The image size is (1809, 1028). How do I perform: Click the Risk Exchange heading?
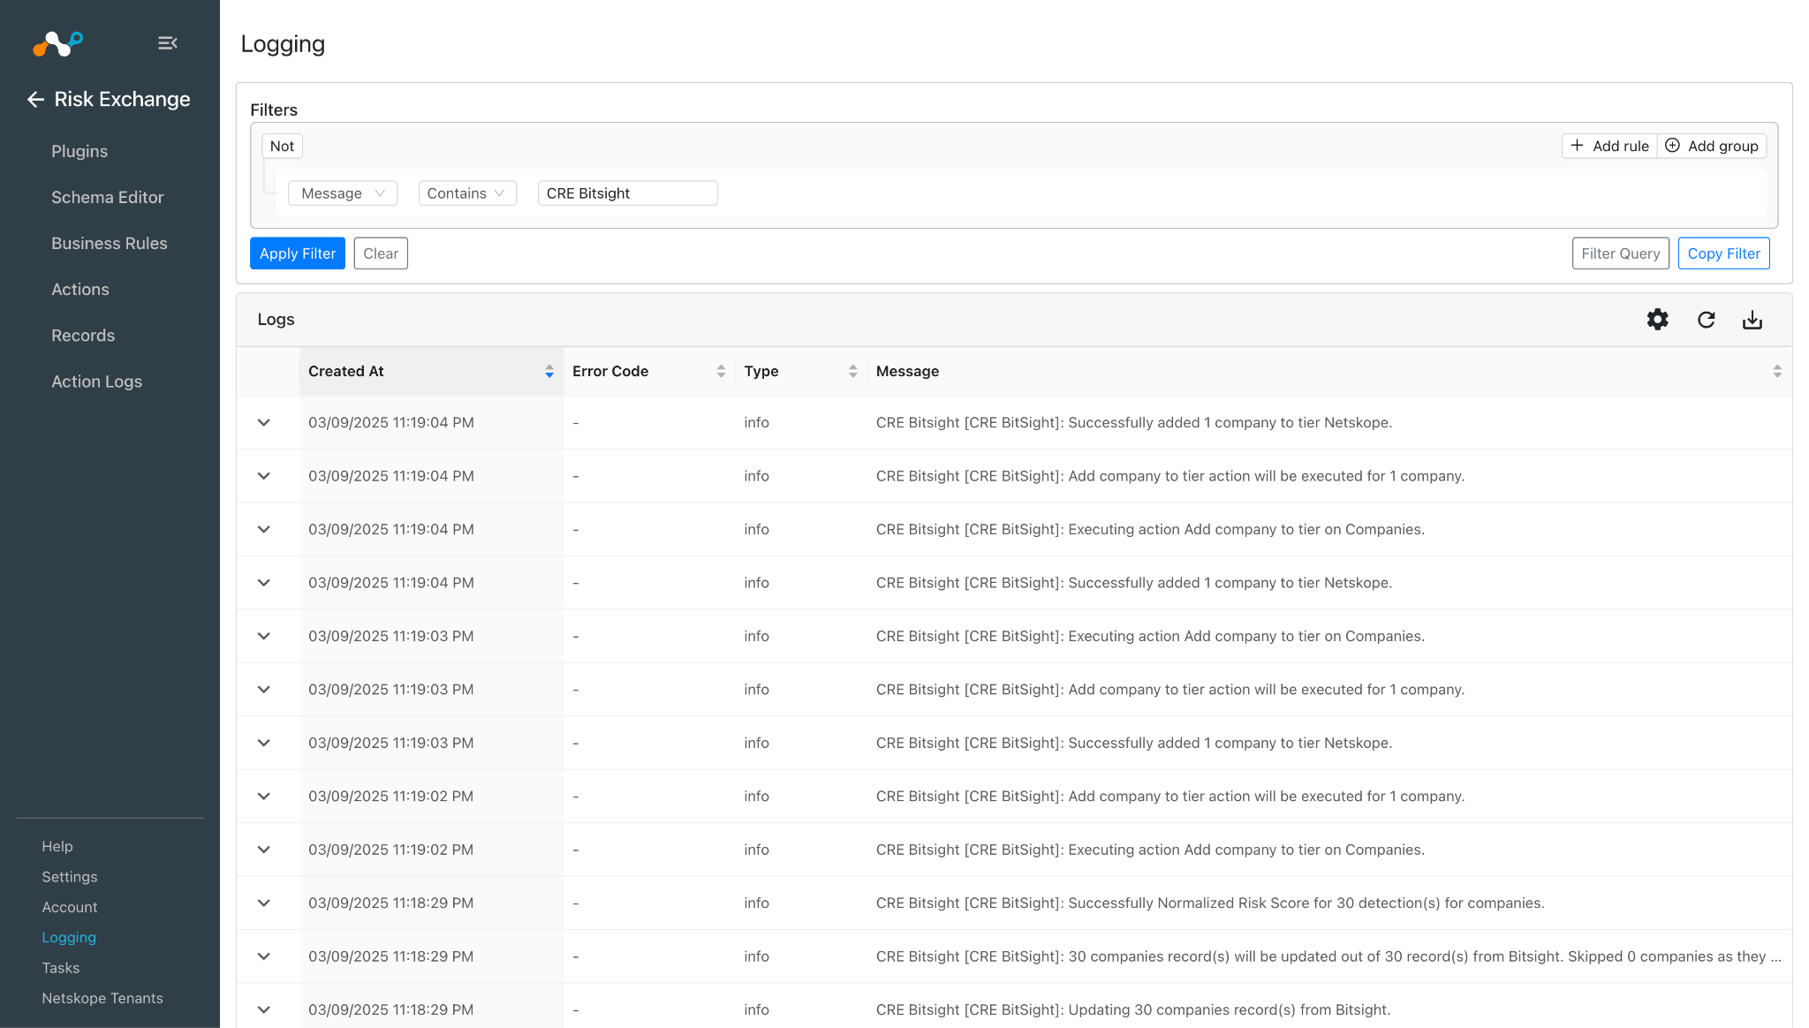click(123, 100)
